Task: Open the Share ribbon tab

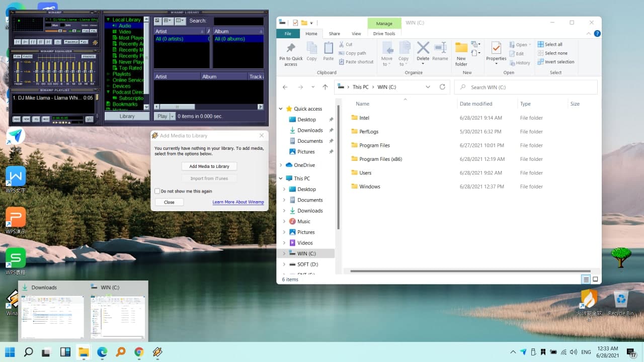Action: [x=334, y=34]
